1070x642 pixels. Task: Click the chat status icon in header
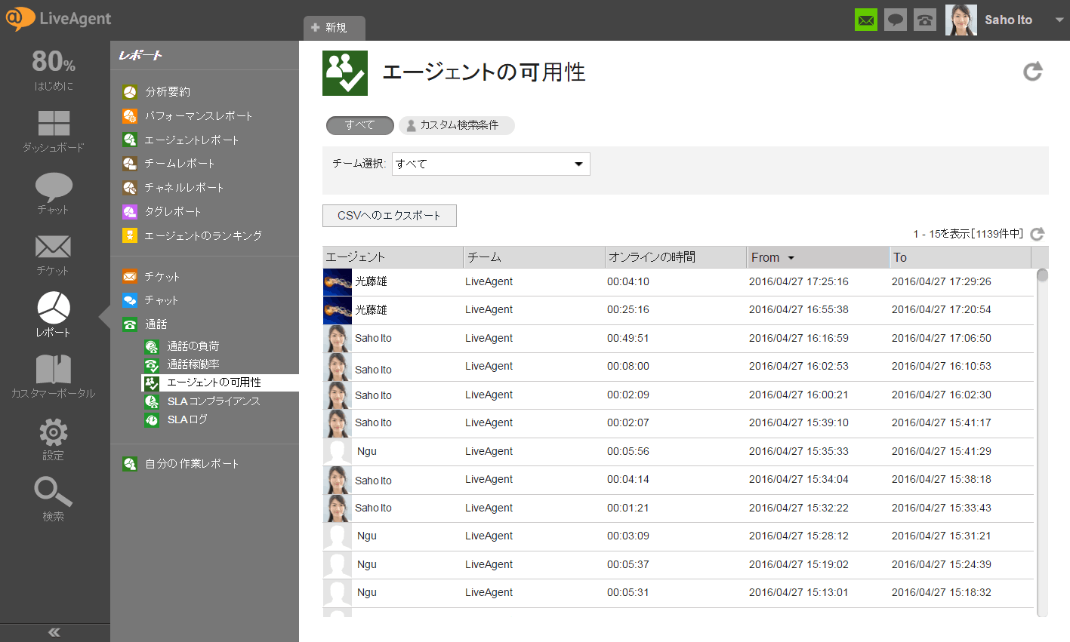(896, 20)
